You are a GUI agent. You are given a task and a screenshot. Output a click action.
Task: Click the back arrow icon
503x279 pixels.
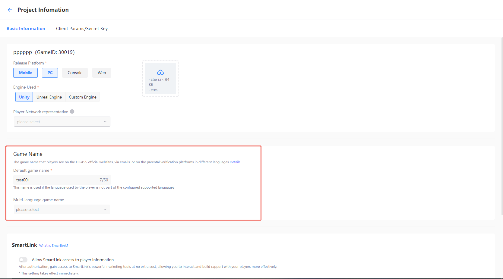pyautogui.click(x=10, y=10)
